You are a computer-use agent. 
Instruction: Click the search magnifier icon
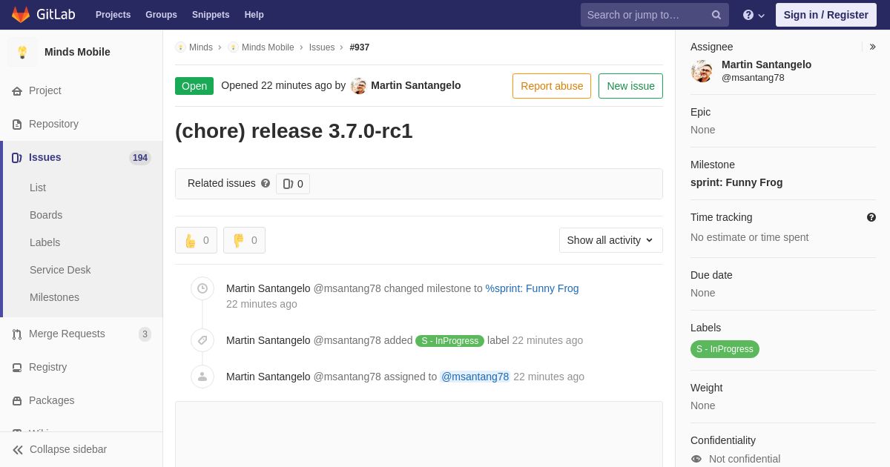pyautogui.click(x=716, y=15)
